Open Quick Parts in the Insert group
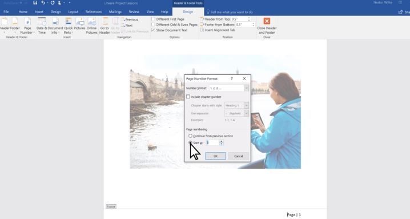 (69, 26)
